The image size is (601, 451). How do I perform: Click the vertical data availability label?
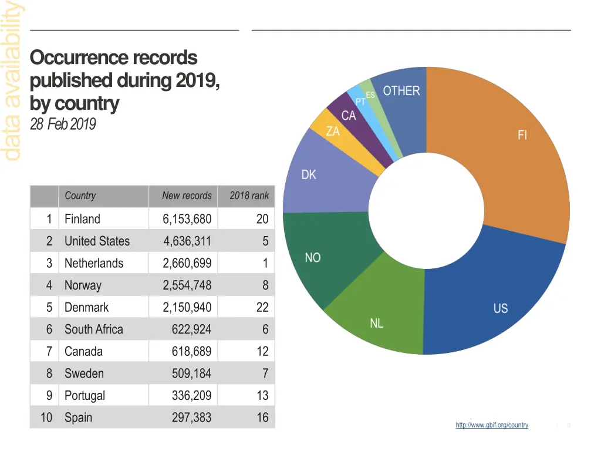click(x=12, y=82)
